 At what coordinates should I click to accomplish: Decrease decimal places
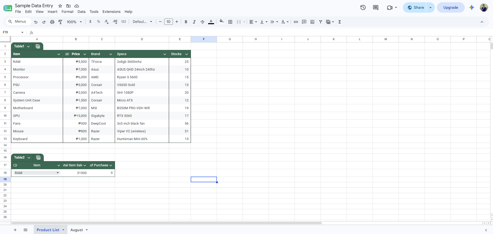pos(107,22)
